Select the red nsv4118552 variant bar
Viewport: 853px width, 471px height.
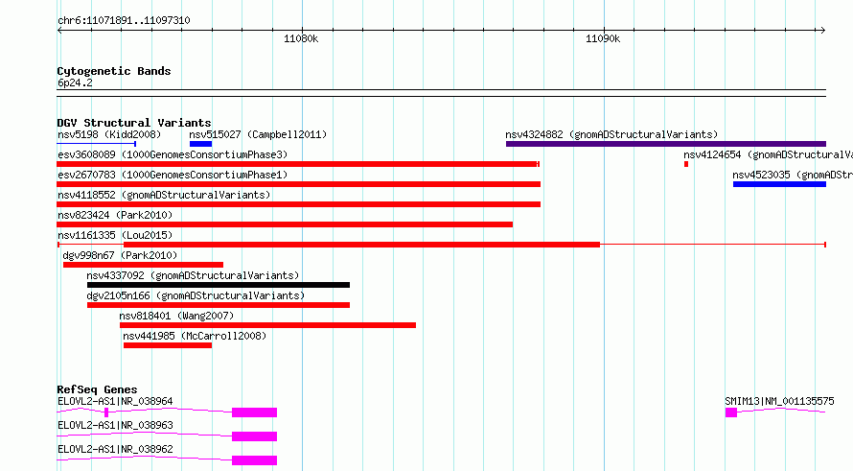pyautogui.click(x=299, y=204)
